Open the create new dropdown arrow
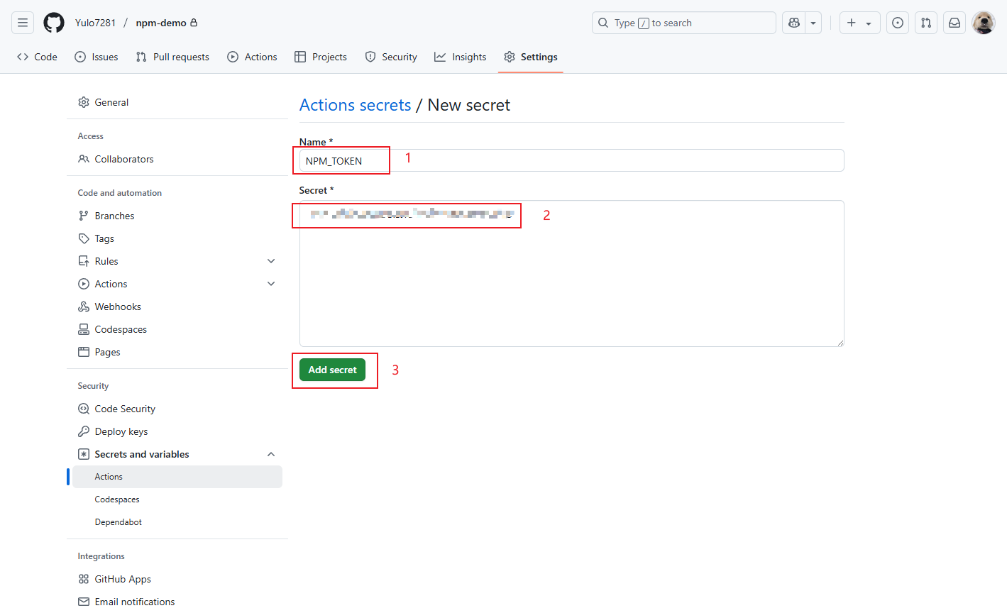Screen dimensions: 1007x613 point(869,22)
